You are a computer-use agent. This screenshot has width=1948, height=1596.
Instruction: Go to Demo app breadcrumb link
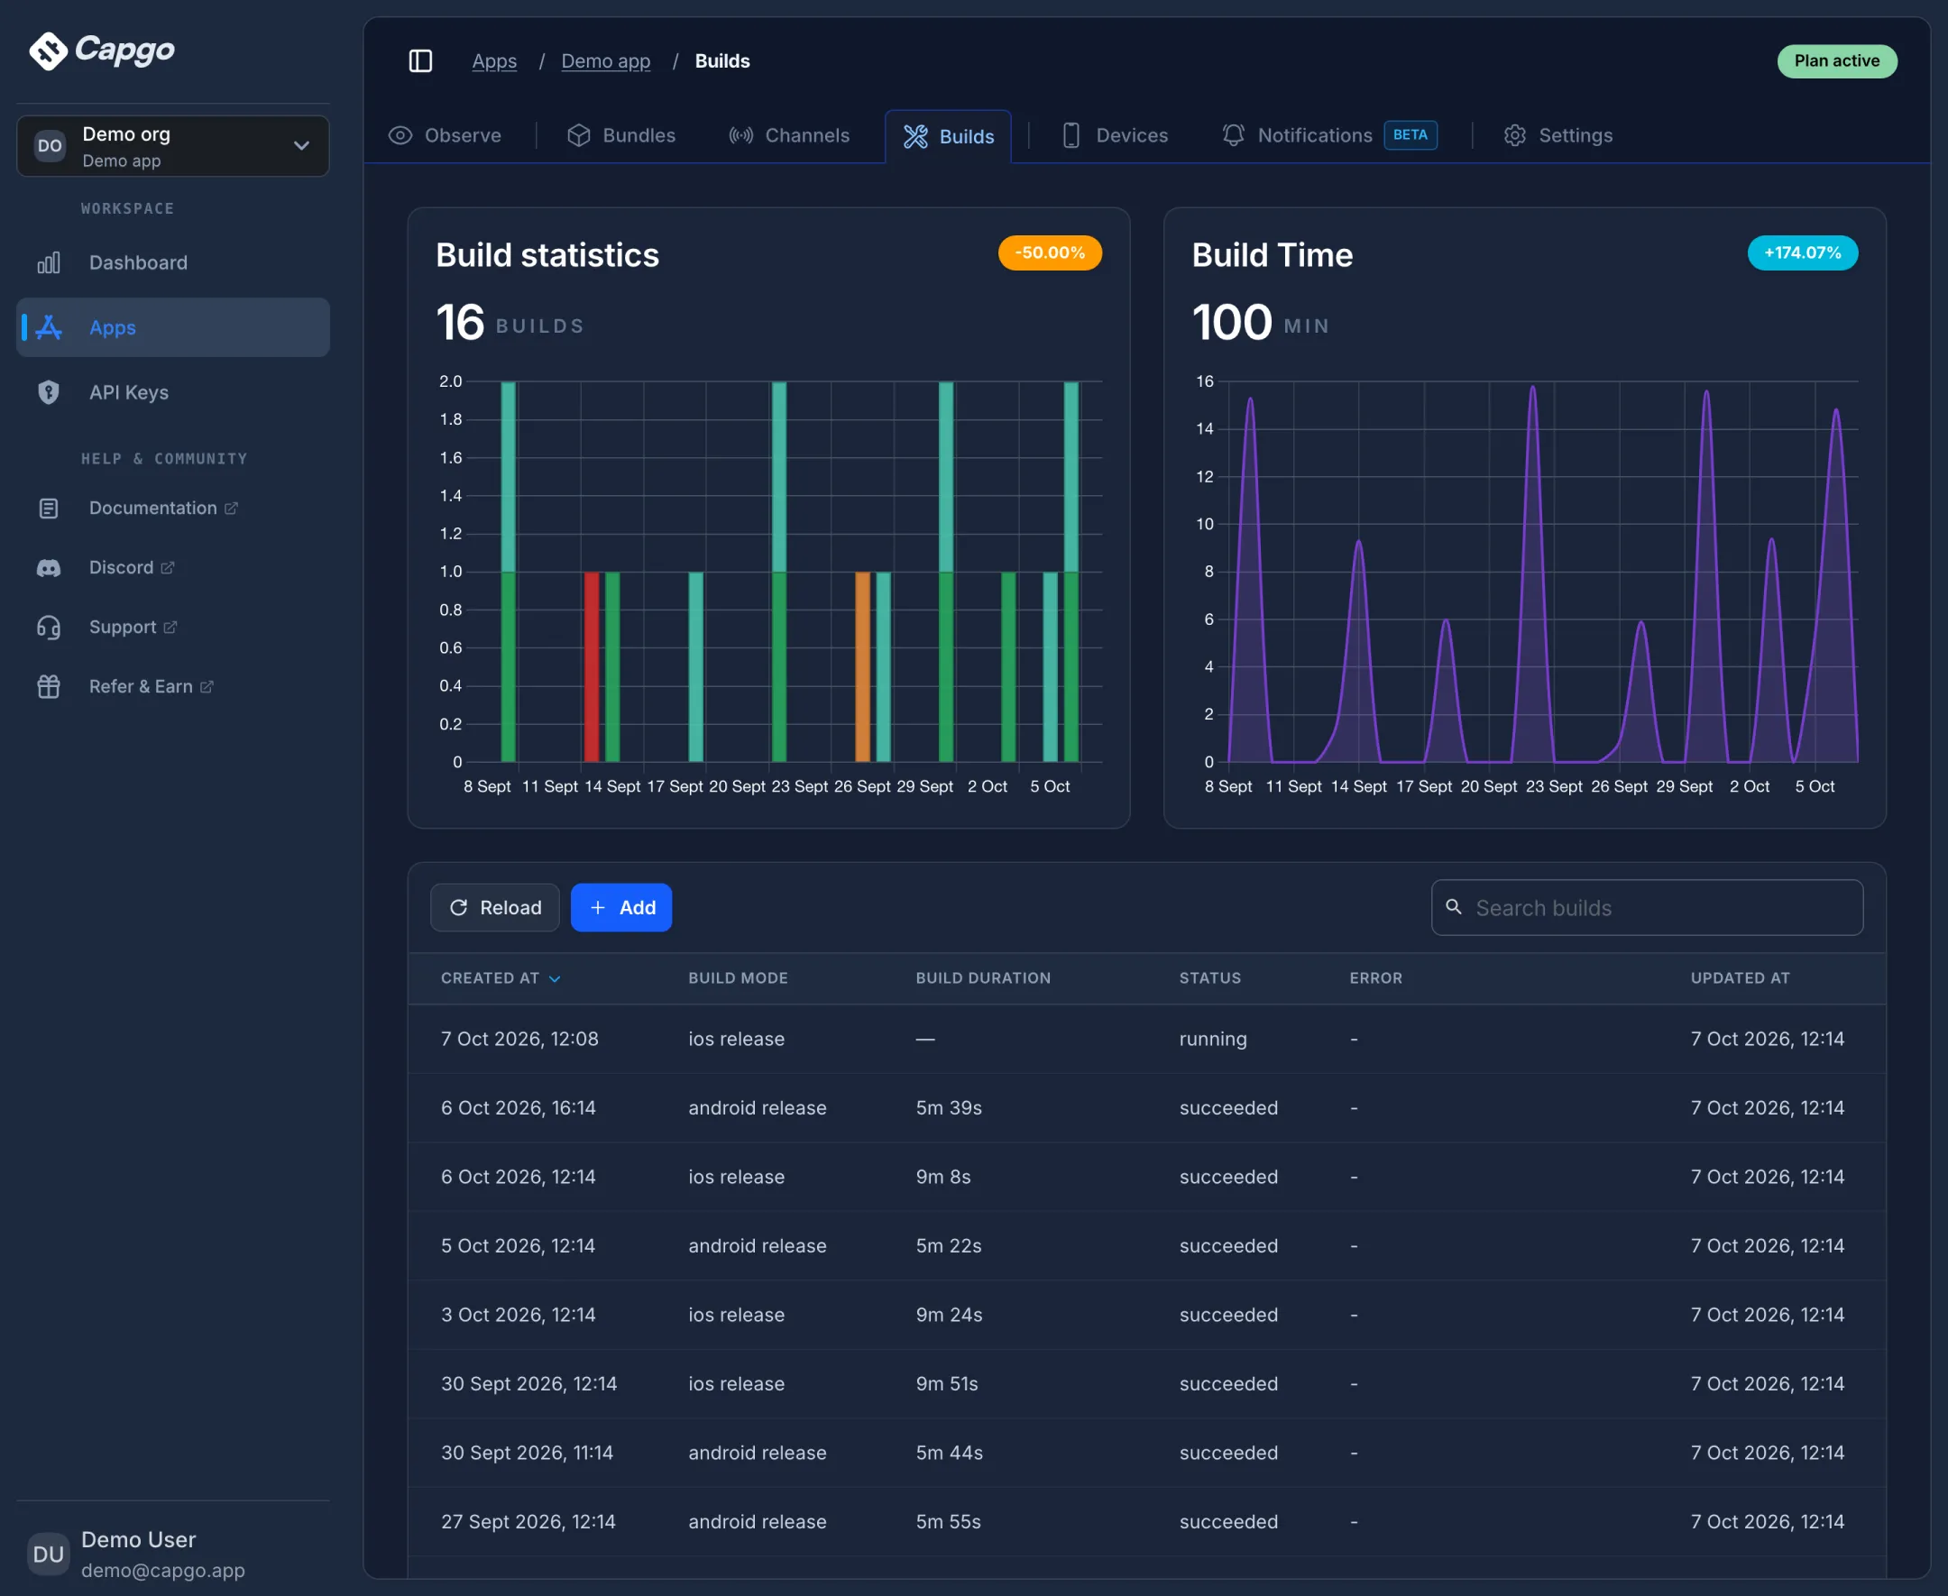click(x=606, y=60)
